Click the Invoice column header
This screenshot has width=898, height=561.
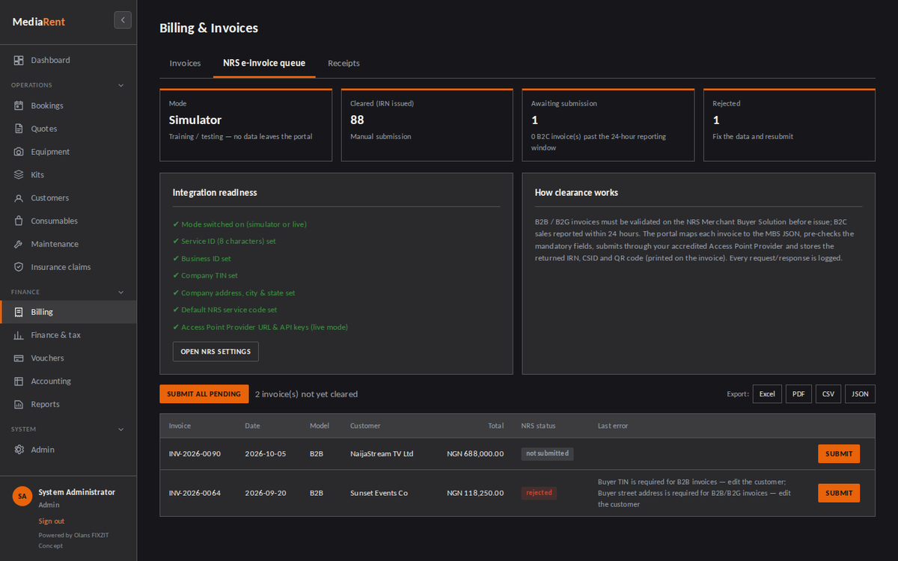tap(180, 426)
